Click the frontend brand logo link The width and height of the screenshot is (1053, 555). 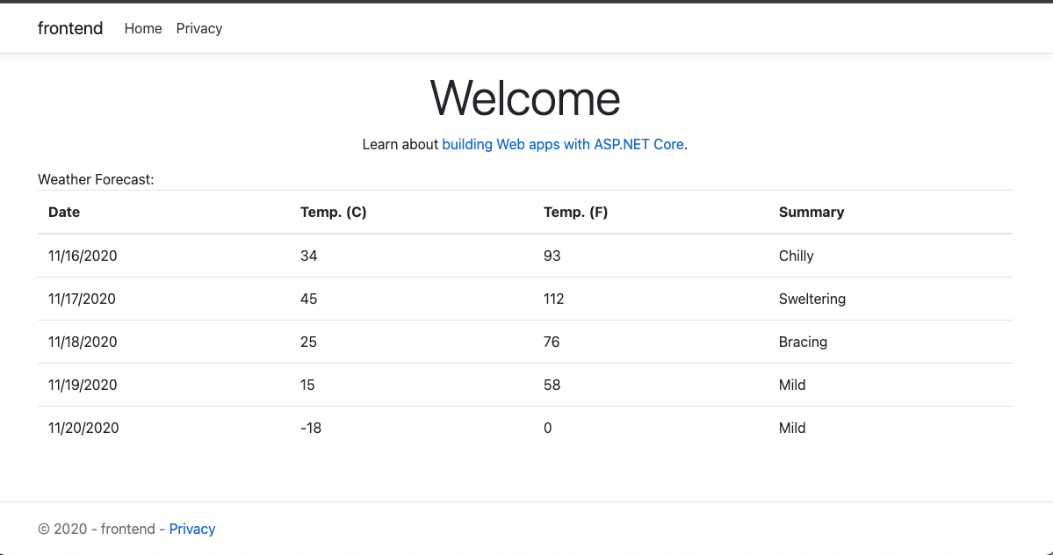point(70,28)
